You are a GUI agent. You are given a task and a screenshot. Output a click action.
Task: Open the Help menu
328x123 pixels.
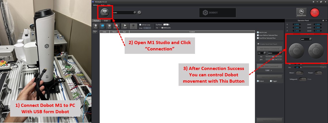[x=109, y=5]
